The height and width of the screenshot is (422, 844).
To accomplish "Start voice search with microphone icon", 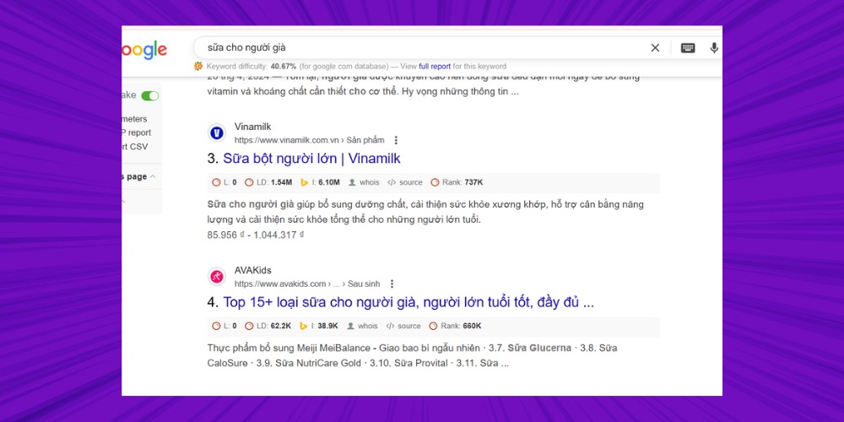I will (714, 48).
